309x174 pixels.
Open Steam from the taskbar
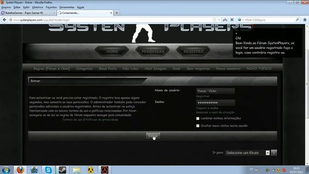(x=62, y=170)
